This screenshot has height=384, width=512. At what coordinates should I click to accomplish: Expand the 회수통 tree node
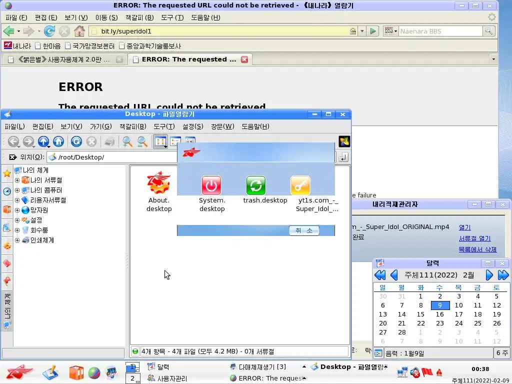pos(17,230)
